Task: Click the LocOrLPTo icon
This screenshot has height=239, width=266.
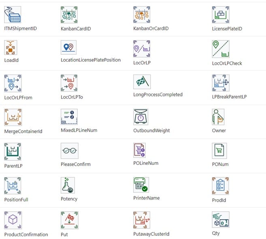Action: point(69,83)
